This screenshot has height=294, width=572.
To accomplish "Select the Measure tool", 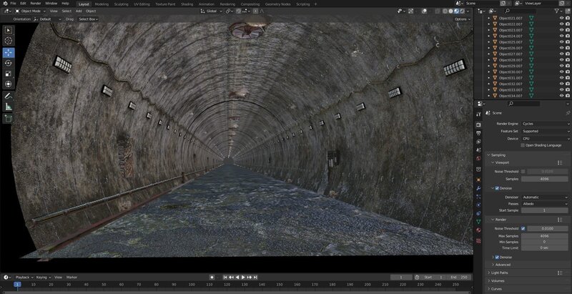I will click(9, 107).
